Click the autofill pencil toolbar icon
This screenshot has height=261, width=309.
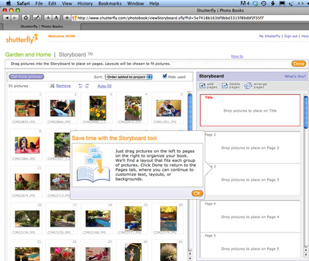click(37, 18)
